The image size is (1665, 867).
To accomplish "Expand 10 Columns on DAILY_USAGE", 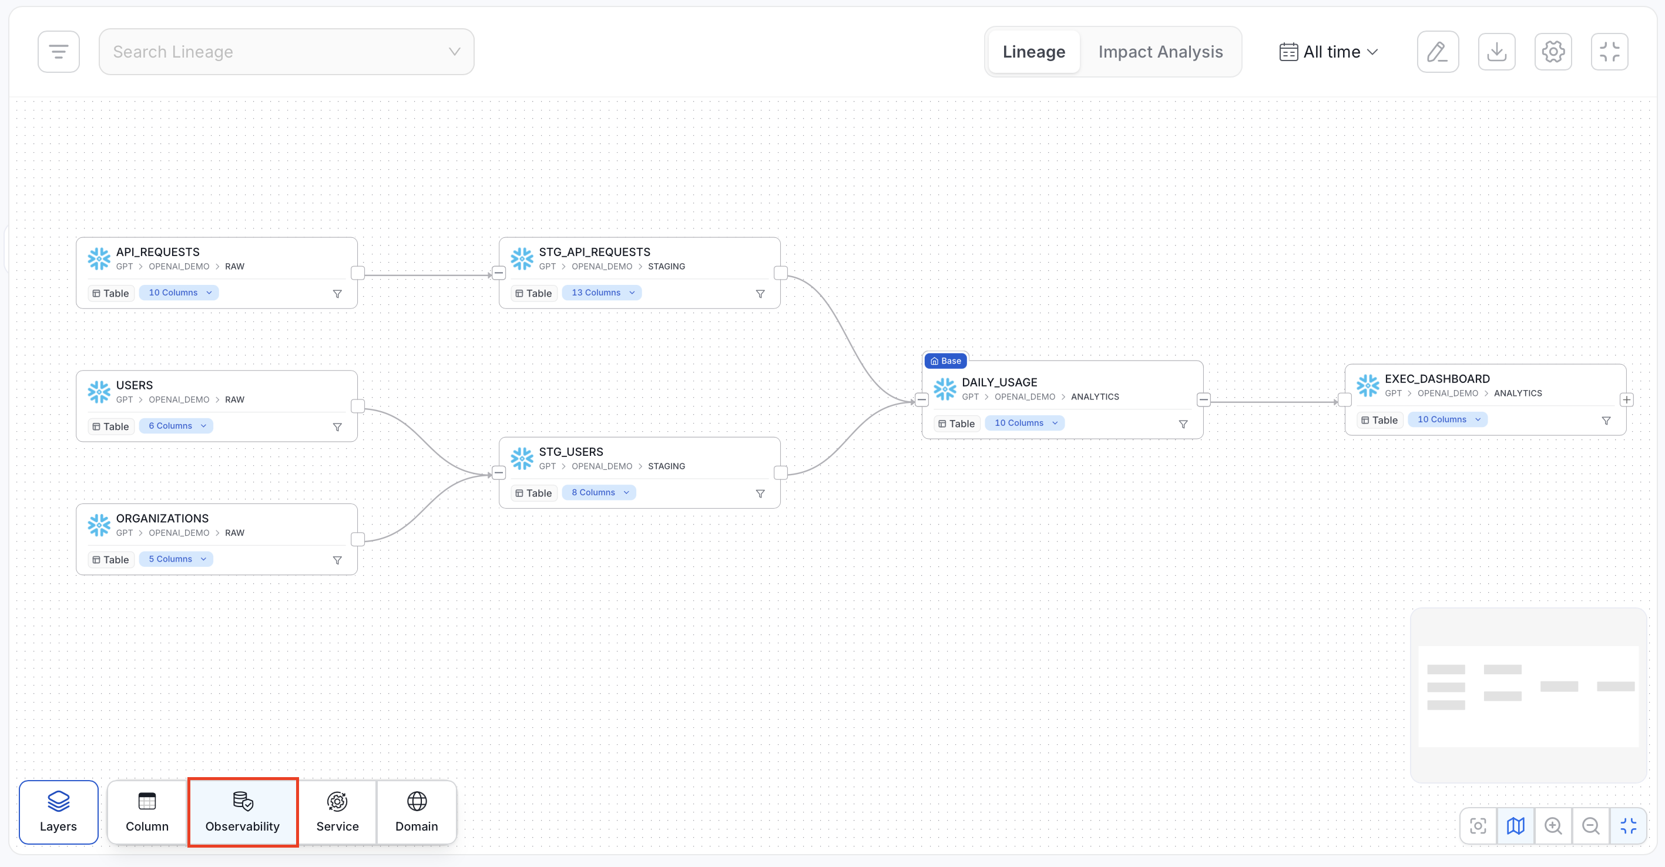I will click(1025, 423).
